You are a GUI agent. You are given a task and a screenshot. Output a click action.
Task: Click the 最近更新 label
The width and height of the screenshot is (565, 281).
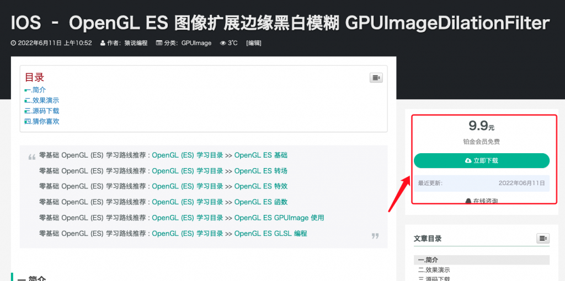coord(430,183)
